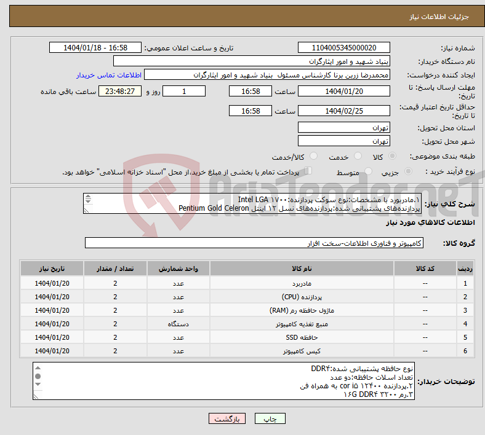Screen dimensions: 485x435
Task: Click the ماژول حافظه رم (RAM) cell
Action: pos(302,310)
